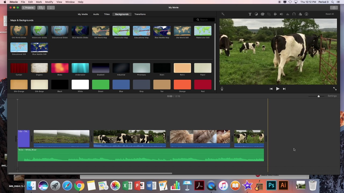Open the Title settings (T) tool
Screen dimensions: 344x193
tap(250, 14)
